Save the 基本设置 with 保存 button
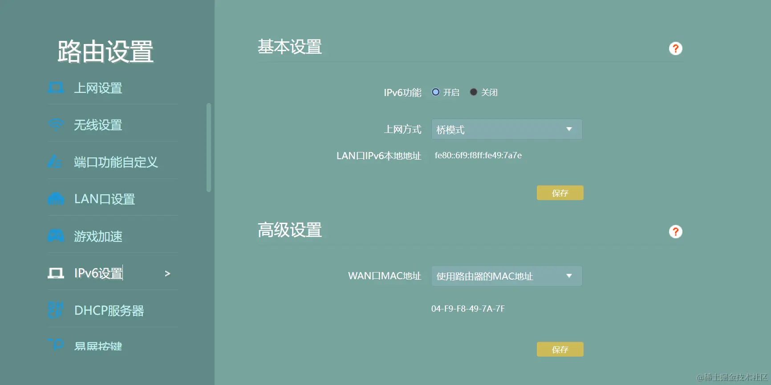The image size is (771, 385). 560,193
